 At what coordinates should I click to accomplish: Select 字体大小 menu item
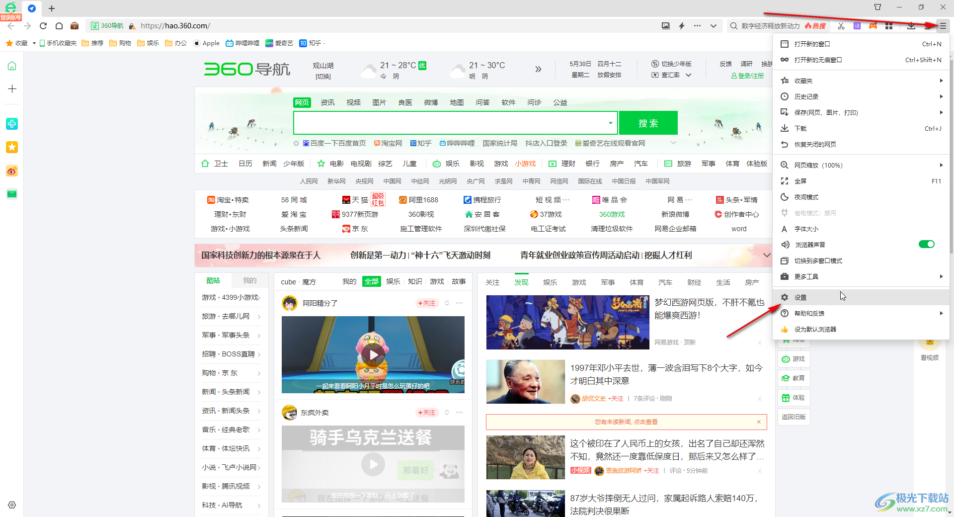(861, 229)
